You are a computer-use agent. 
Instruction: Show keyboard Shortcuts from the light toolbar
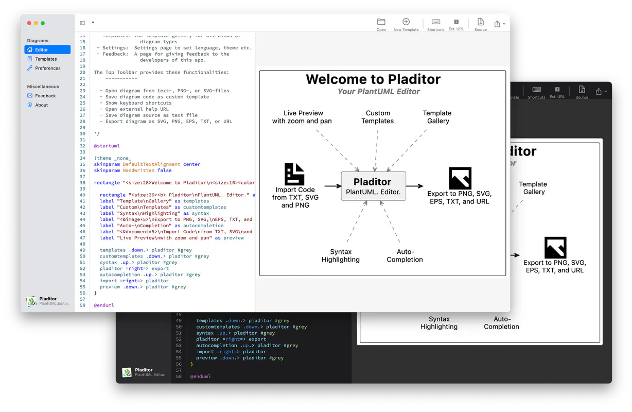pyautogui.click(x=436, y=22)
